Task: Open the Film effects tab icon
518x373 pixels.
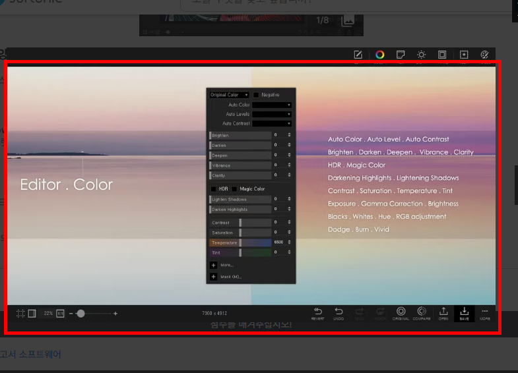Action: coord(401,55)
